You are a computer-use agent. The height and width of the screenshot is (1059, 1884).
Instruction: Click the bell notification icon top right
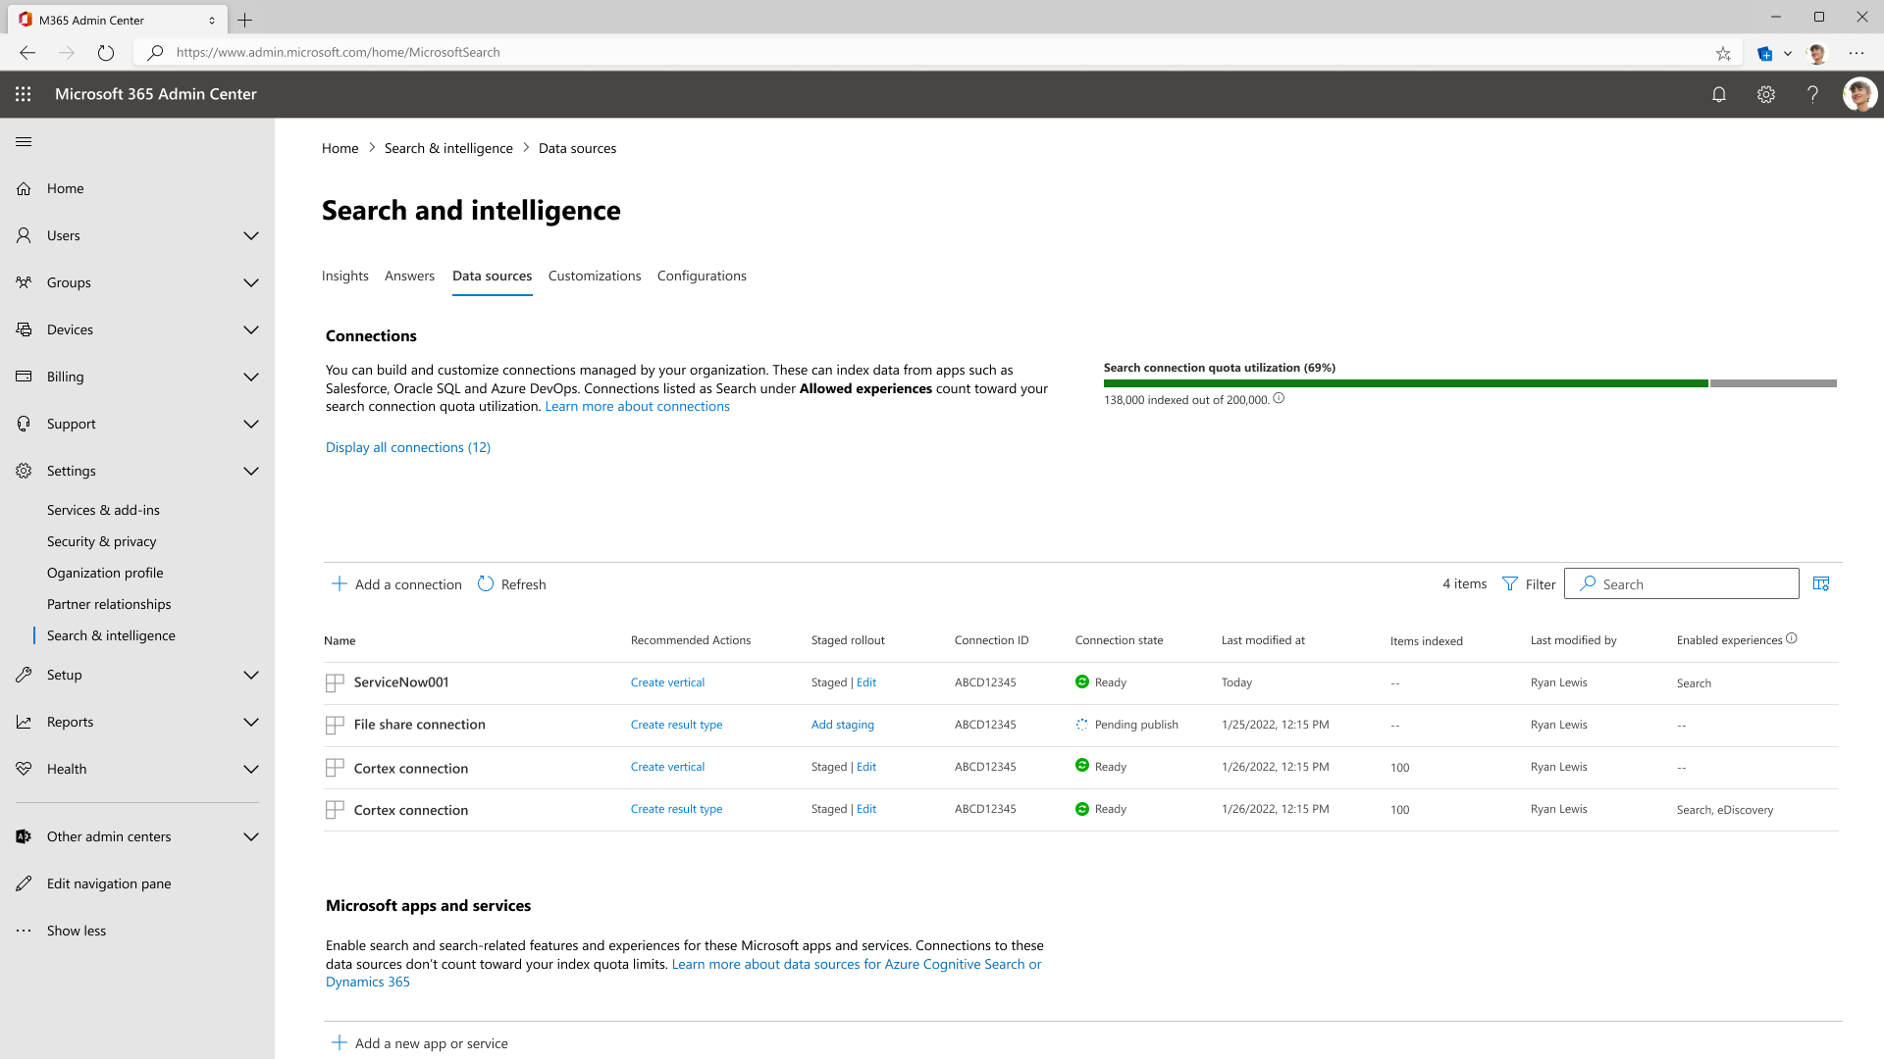click(x=1718, y=94)
